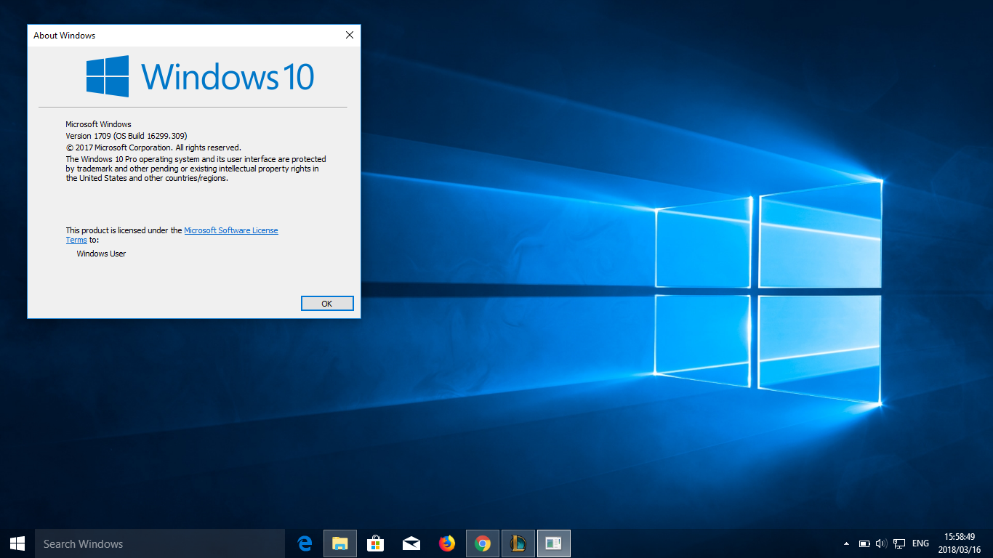Select the About Windows taskbar button
Viewport: 993px width, 558px height.
point(553,543)
